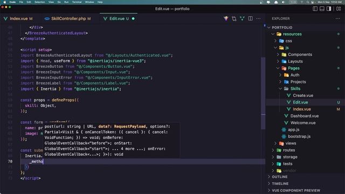Expand the Components folder
The image size is (345, 194).
pyautogui.click(x=278, y=54)
